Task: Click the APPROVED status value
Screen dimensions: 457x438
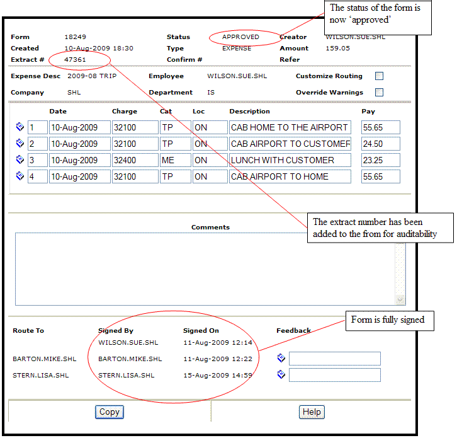Action: tap(240, 37)
